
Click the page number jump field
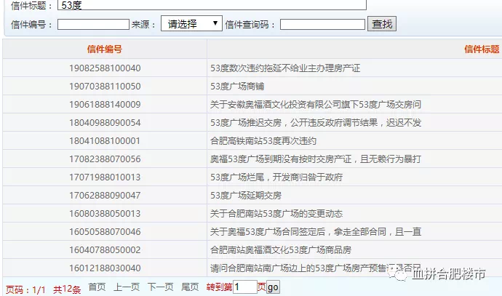pos(244,287)
